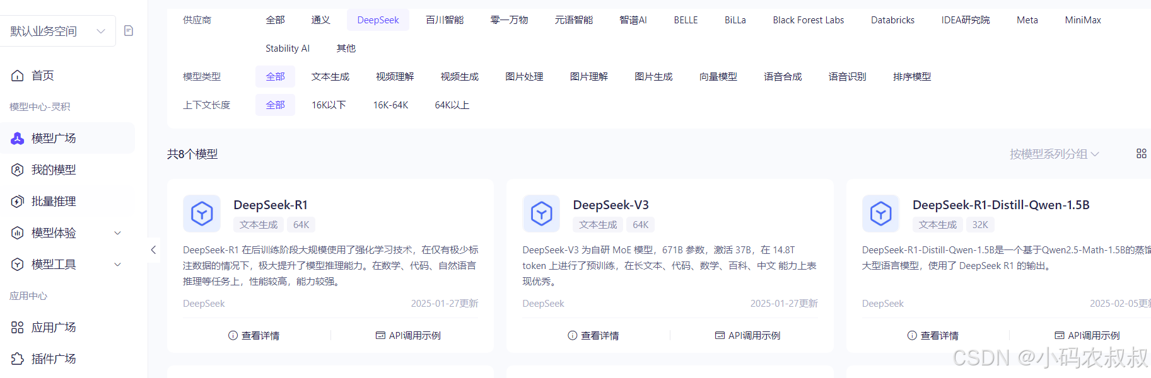
Task: Expand the 模型体验 submenu chevron
Action: (117, 233)
